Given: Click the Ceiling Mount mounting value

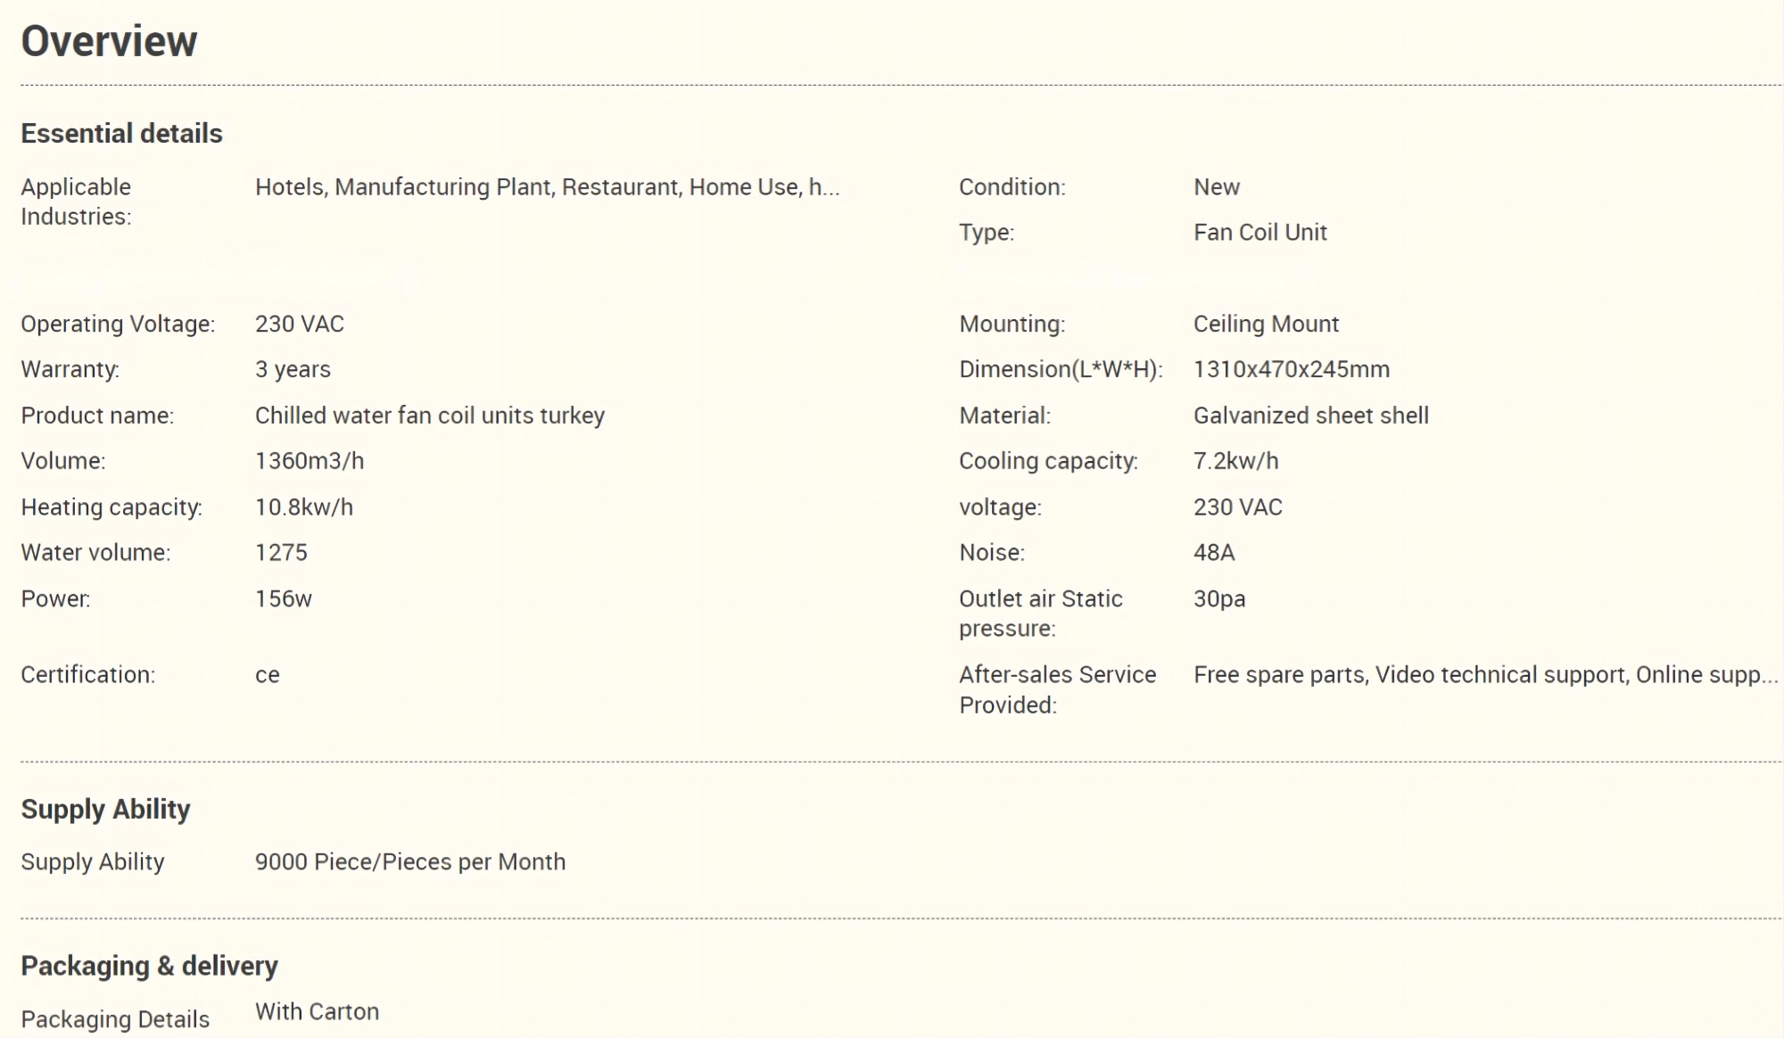Looking at the screenshot, I should click(x=1266, y=324).
